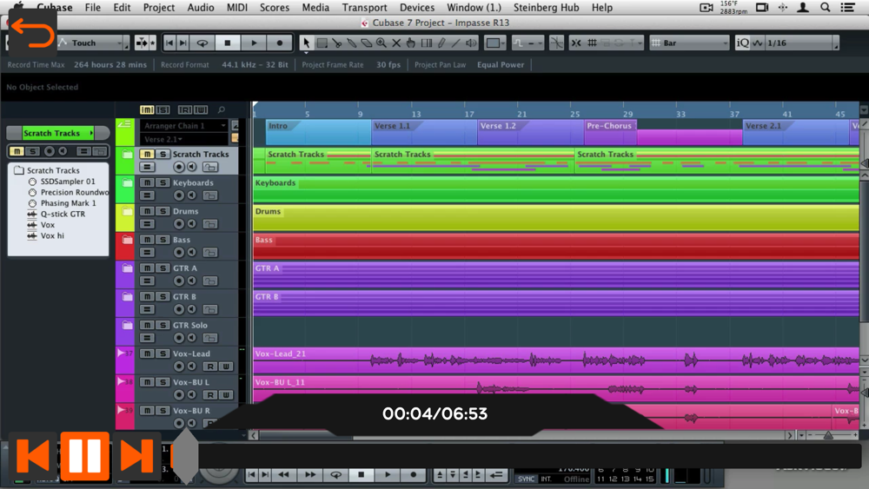Select the Verse 1.2 arranger part

pyautogui.click(x=531, y=132)
